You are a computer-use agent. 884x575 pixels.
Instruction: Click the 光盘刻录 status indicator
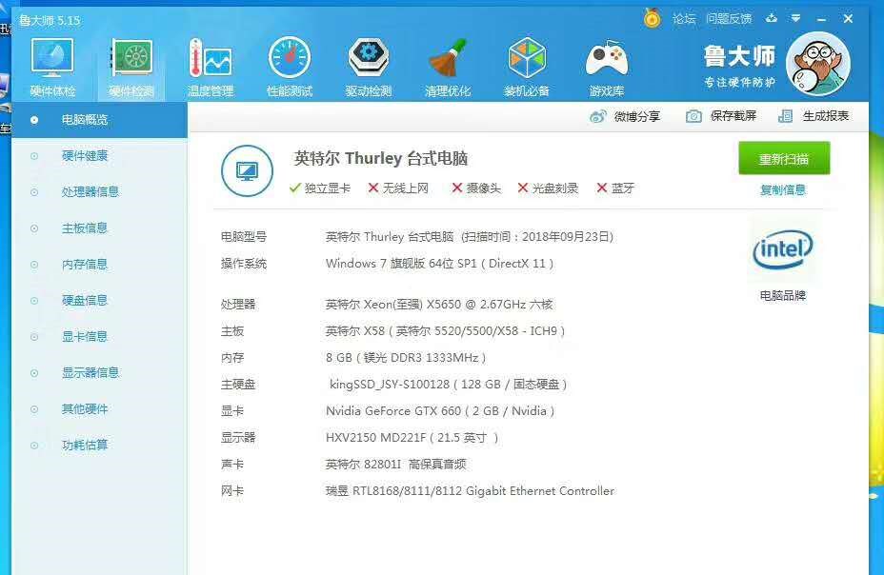click(x=548, y=188)
